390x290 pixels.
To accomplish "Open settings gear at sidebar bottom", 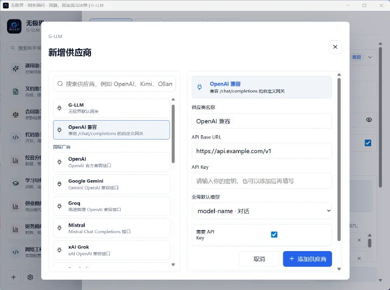I will click(x=30, y=277).
